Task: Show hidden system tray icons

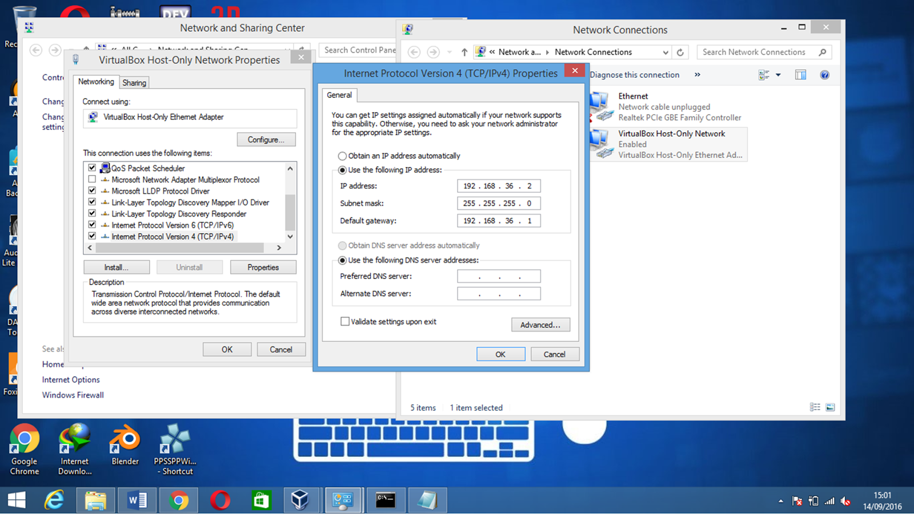Action: (x=781, y=501)
